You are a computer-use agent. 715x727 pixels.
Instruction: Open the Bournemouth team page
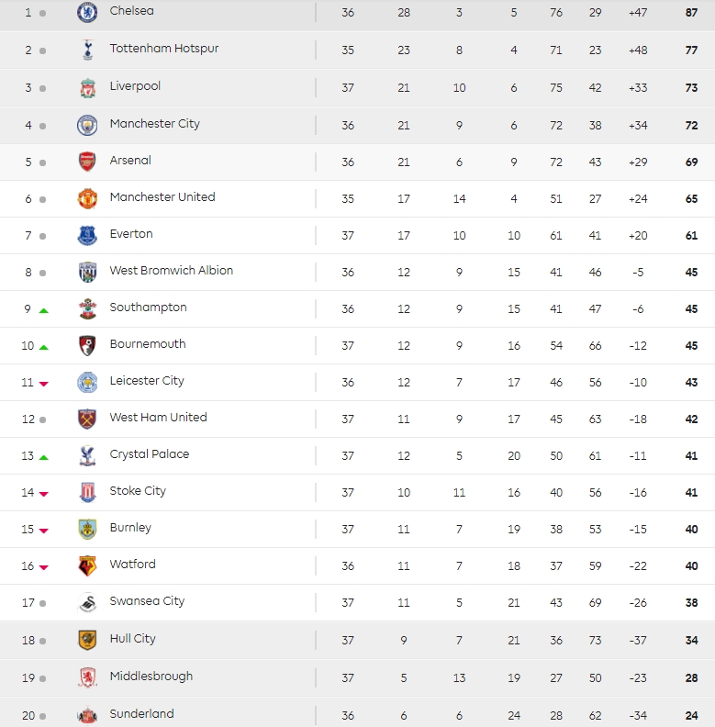coord(147,344)
